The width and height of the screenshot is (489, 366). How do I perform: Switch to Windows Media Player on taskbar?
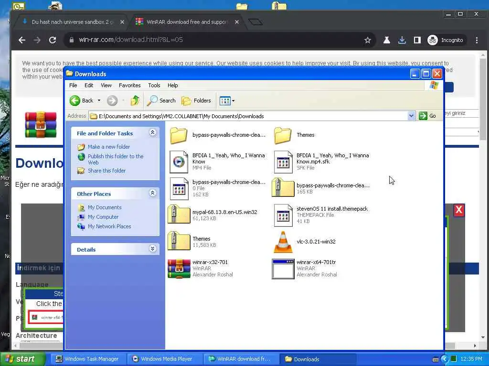[165, 359]
